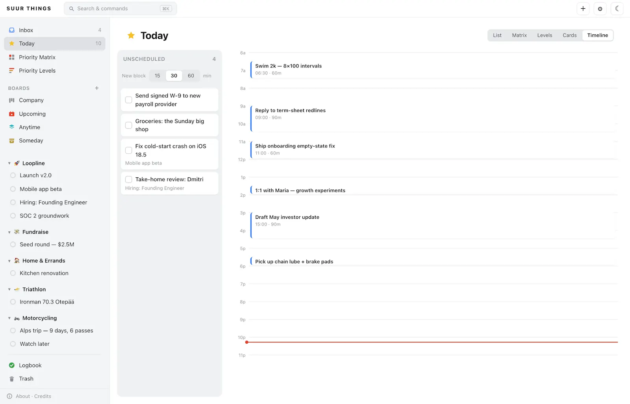Click the Loopline rocket icon

tap(17, 163)
